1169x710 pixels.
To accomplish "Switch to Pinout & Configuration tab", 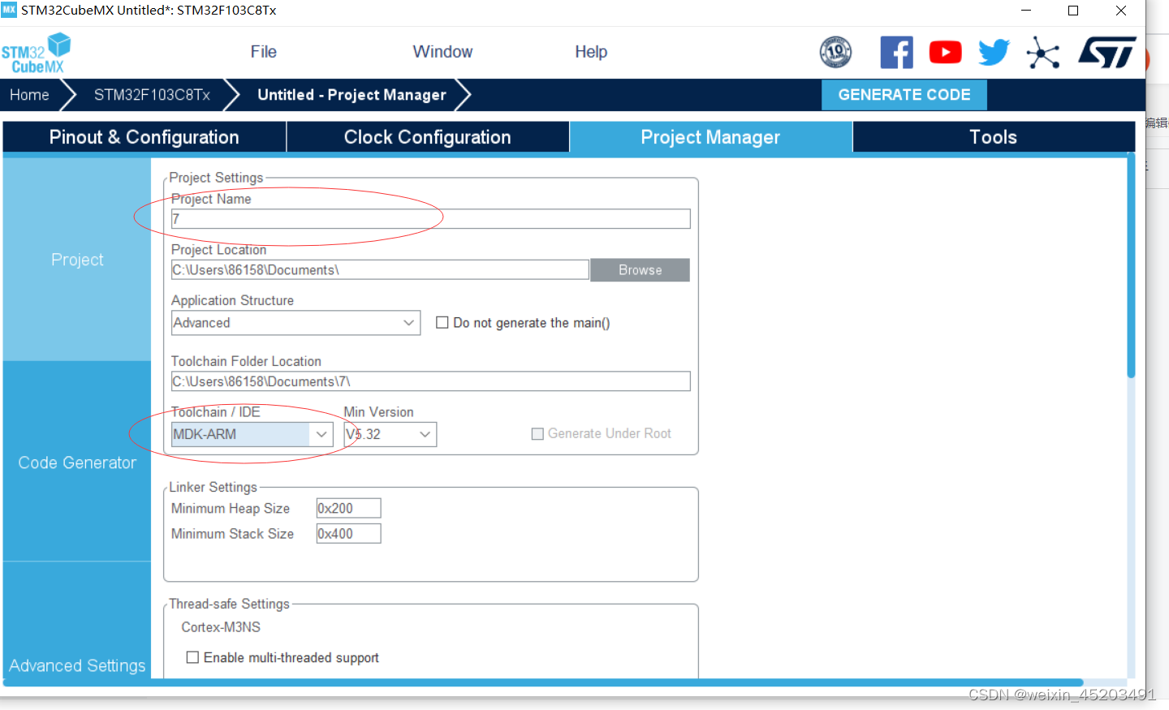I will 144,137.
